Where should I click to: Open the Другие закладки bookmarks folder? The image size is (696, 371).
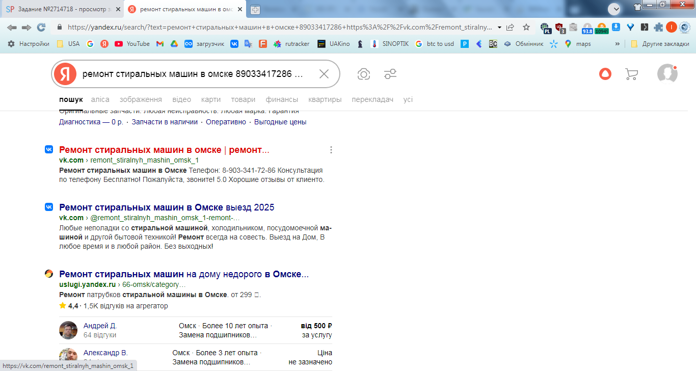(660, 44)
